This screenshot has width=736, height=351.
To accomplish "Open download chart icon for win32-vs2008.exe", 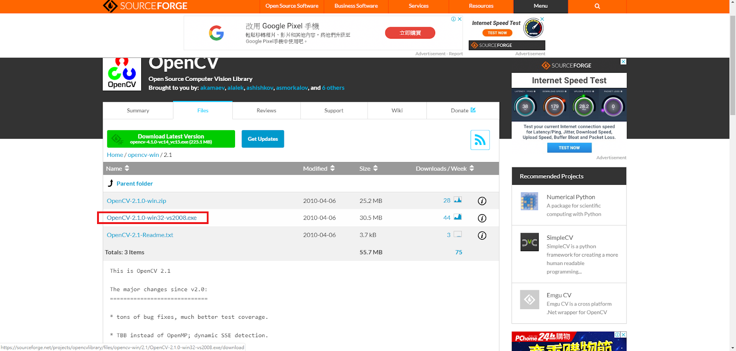I will [458, 217].
